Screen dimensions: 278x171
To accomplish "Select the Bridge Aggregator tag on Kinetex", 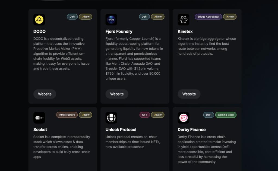I will point(208,17).
